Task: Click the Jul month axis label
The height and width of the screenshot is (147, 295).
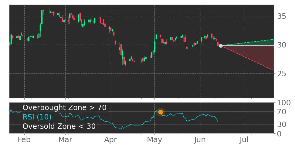Action: pyautogui.click(x=244, y=140)
